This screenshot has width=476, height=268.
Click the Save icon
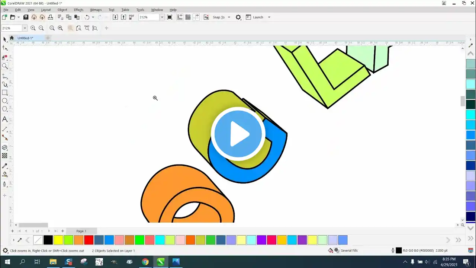point(26,17)
